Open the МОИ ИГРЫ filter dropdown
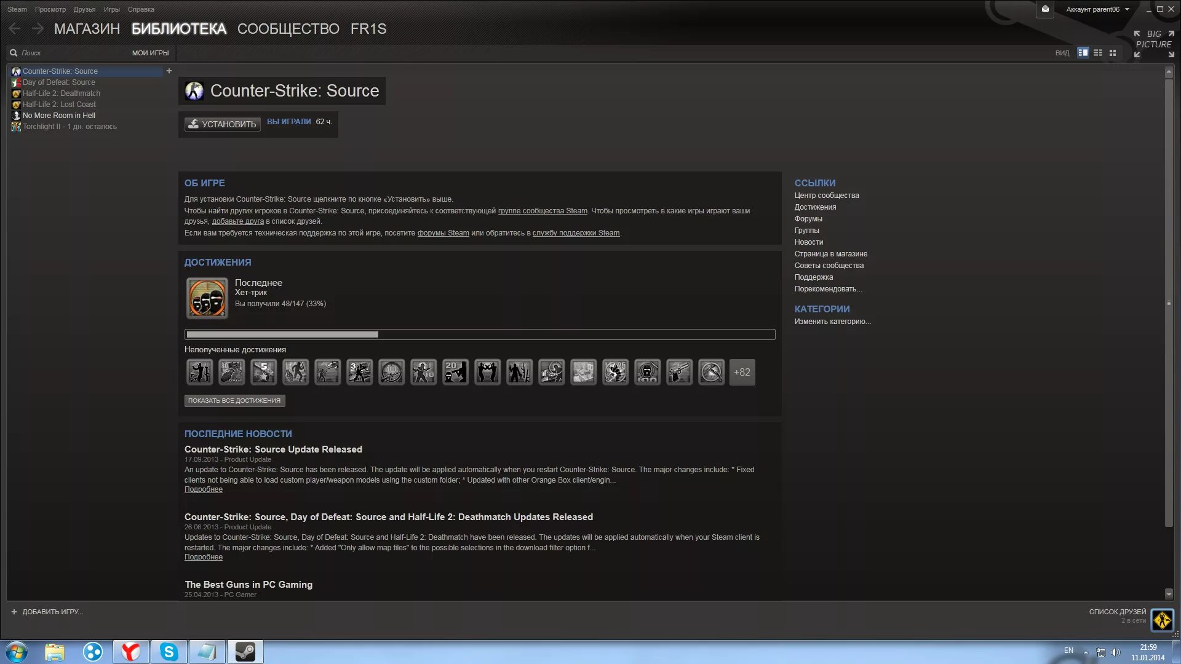The width and height of the screenshot is (1181, 664). (150, 53)
